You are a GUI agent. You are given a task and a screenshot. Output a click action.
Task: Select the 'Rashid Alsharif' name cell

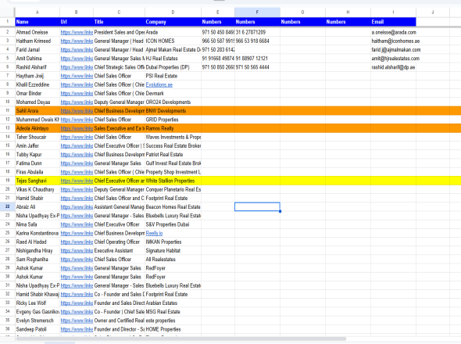[38, 67]
